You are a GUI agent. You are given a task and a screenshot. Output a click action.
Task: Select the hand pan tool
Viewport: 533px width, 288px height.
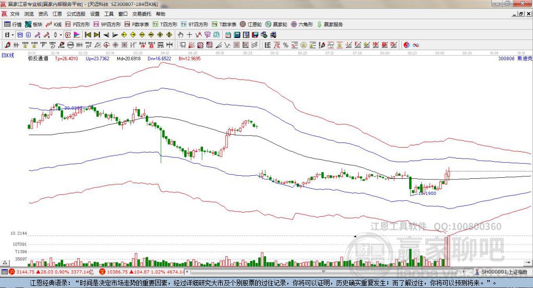[180, 35]
